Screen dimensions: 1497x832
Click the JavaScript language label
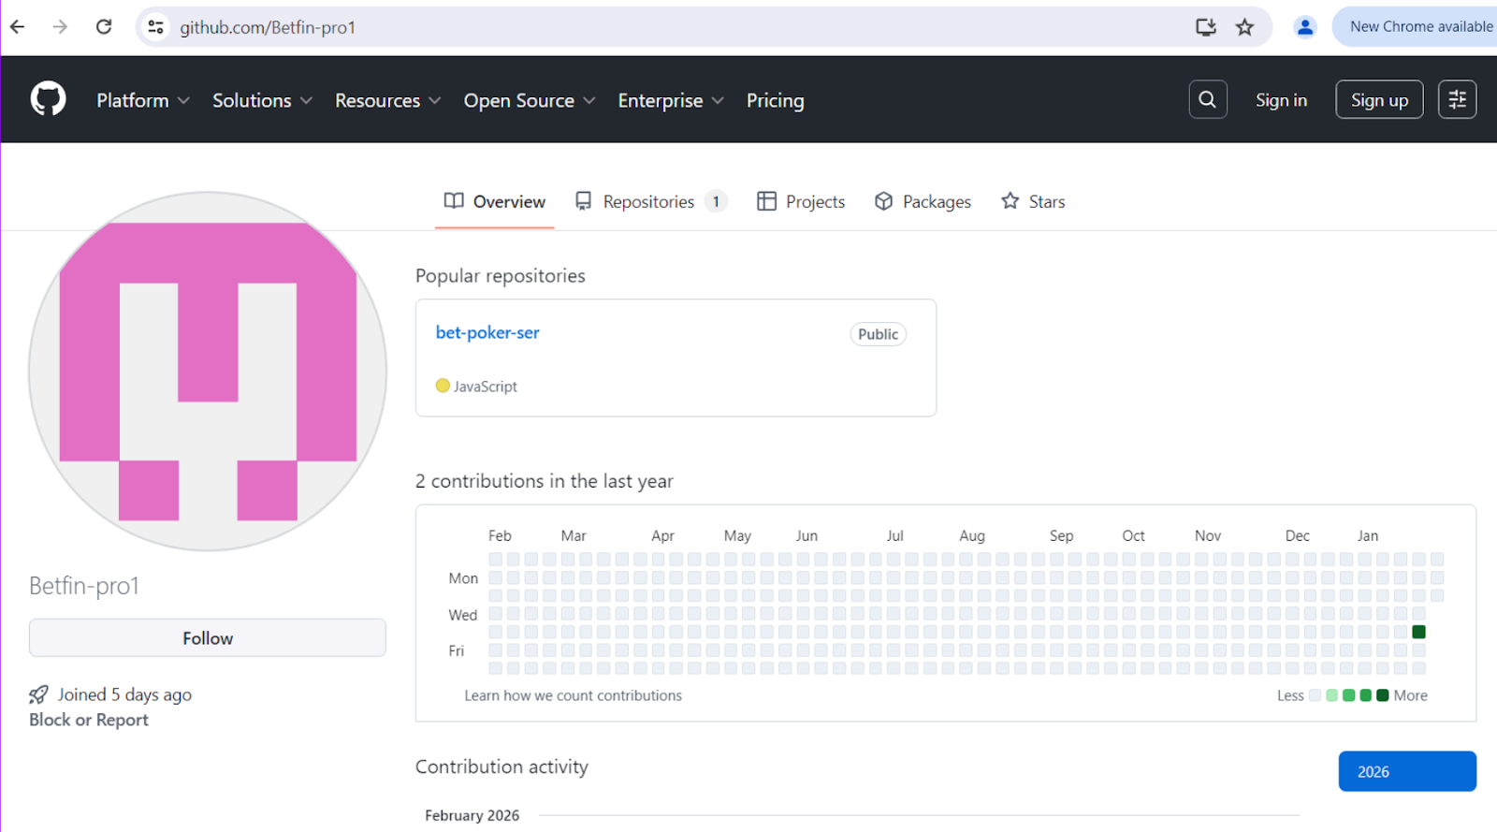485,387
